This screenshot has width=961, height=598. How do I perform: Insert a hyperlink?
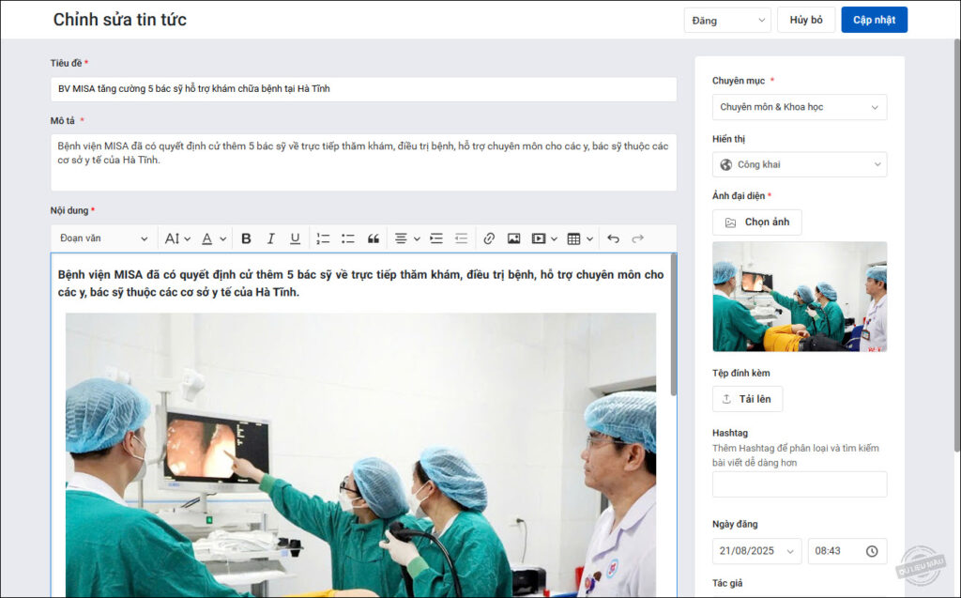coord(488,238)
